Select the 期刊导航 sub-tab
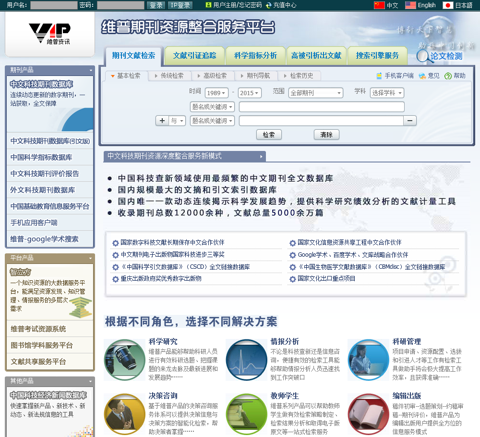This screenshot has width=480, height=437. point(256,76)
